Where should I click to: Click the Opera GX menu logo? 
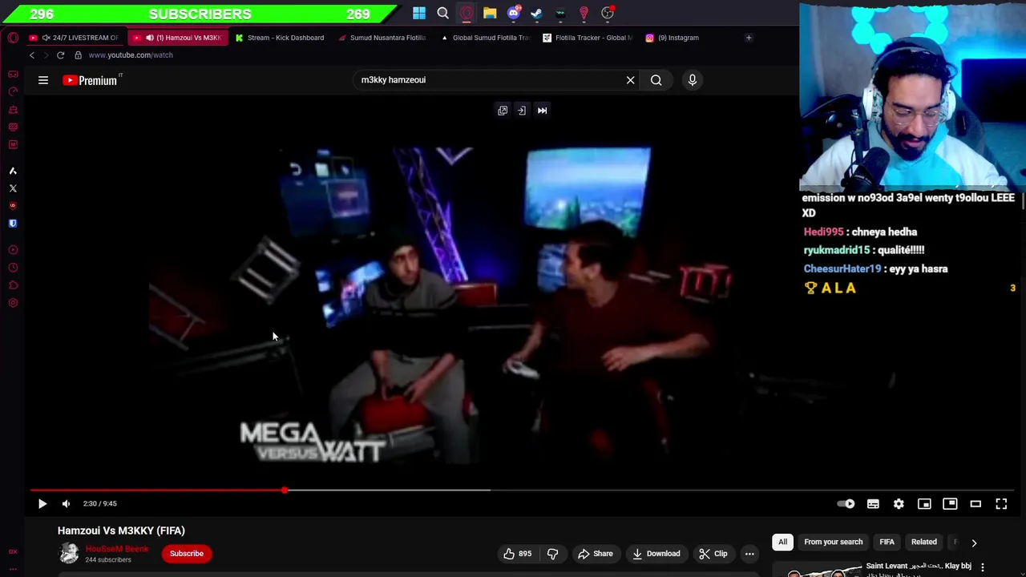point(13,38)
